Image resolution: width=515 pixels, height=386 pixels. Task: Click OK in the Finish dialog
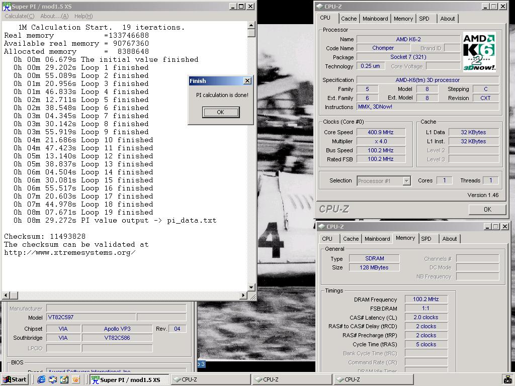[x=221, y=112]
